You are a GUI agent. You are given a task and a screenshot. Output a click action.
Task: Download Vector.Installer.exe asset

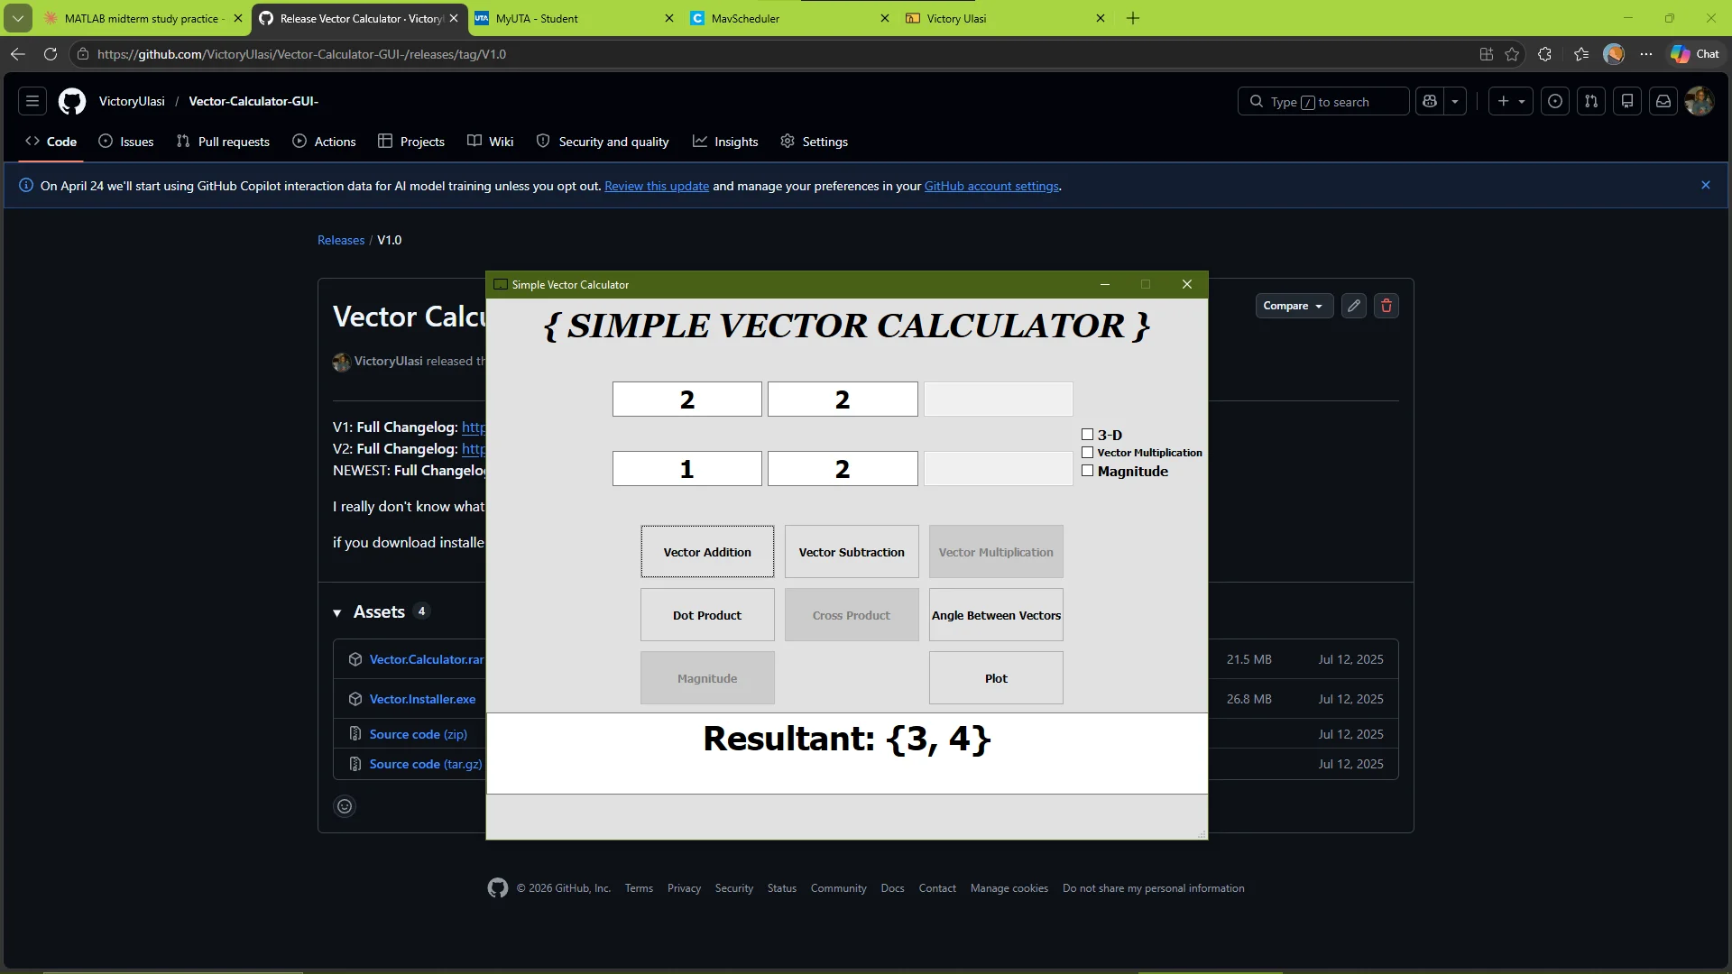[422, 699]
